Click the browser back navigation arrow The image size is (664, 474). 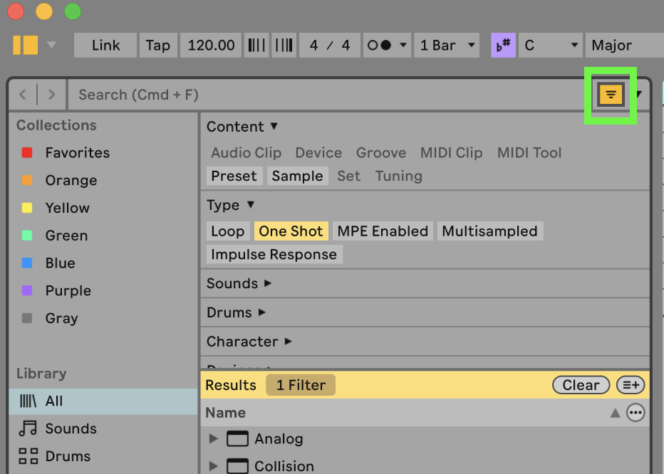pyautogui.click(x=24, y=95)
